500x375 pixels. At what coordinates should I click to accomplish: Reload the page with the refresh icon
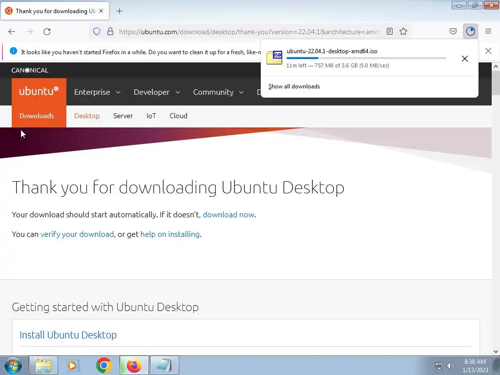47,32
